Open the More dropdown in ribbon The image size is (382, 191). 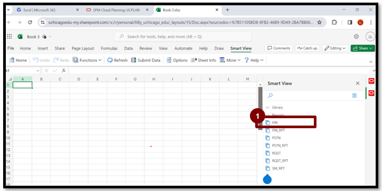point(230,60)
